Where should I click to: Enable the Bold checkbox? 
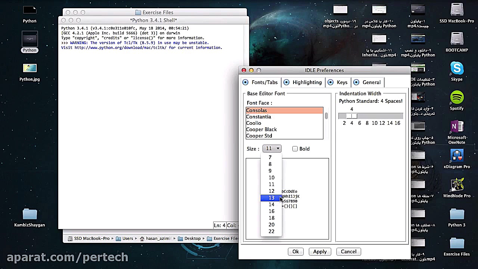pyautogui.click(x=295, y=149)
